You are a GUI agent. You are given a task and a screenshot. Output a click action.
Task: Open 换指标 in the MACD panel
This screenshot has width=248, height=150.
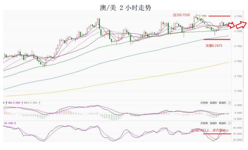pyautogui.click(x=223, y=103)
